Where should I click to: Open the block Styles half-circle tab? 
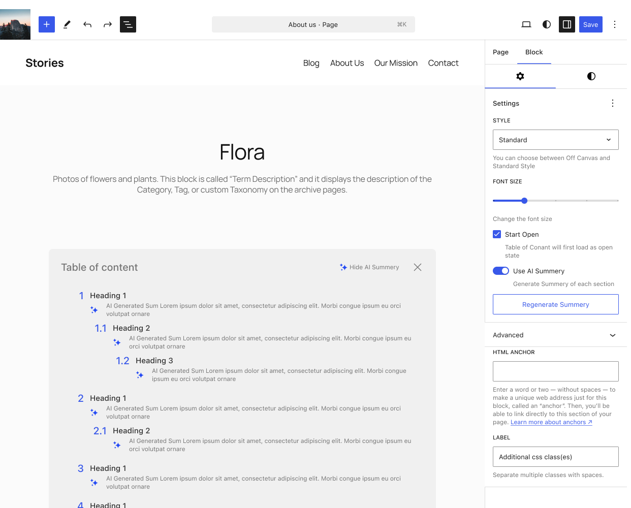(x=591, y=76)
